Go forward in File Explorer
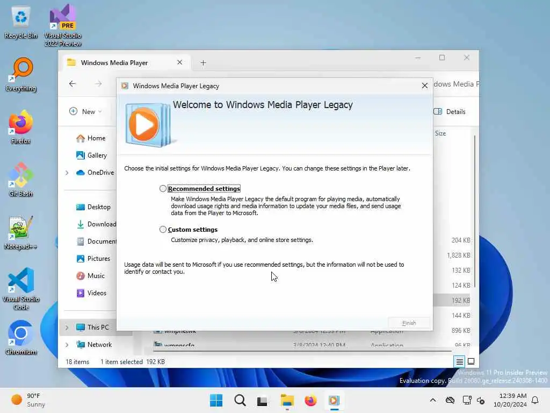The image size is (550, 413). (99, 83)
